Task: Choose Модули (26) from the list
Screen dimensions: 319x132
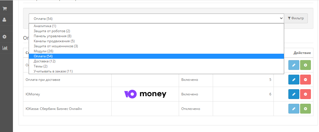Action: click(x=44, y=51)
